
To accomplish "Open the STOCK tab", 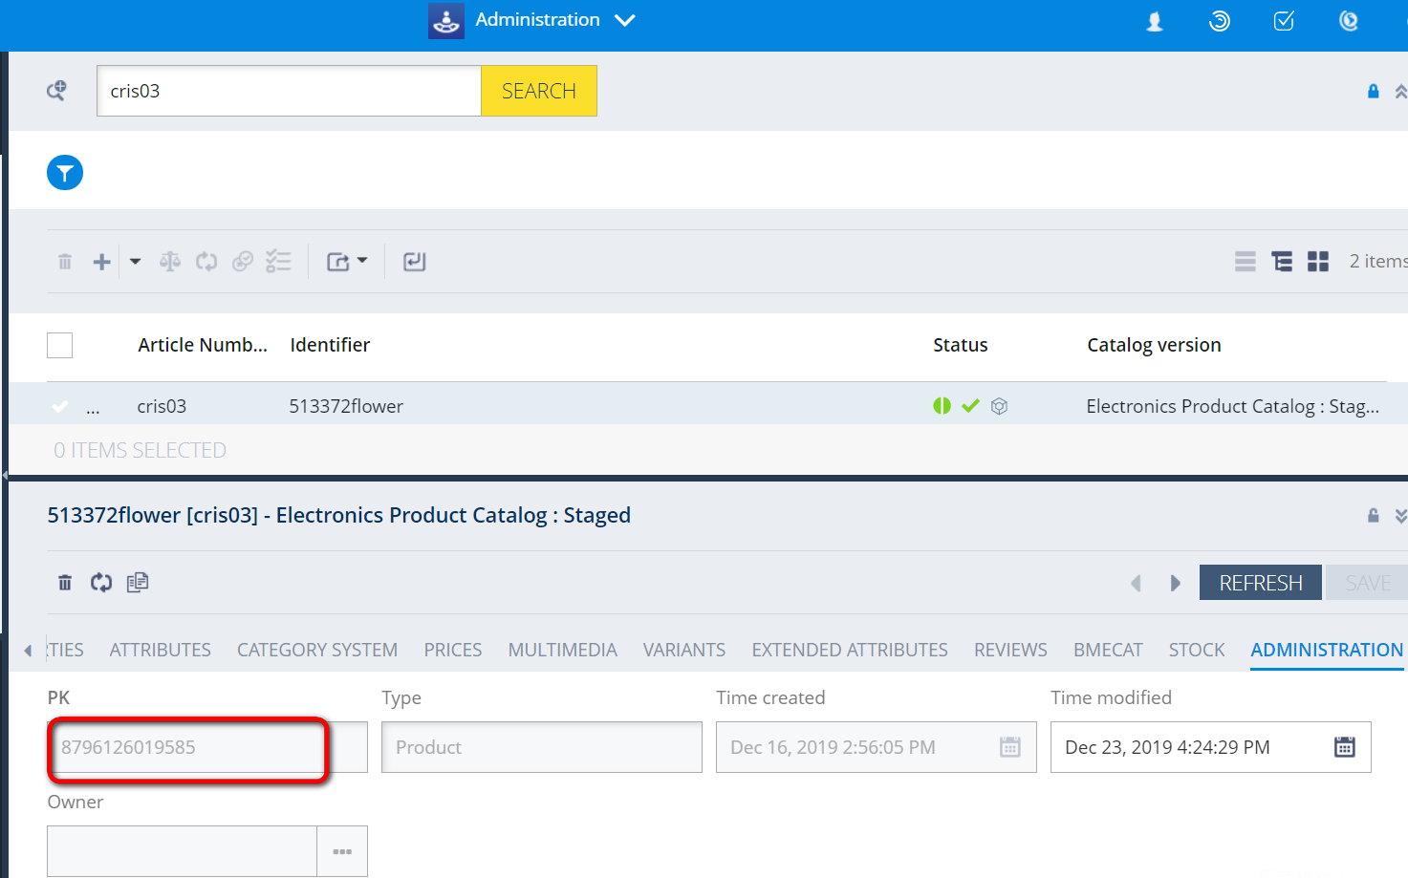I will click(1197, 650).
